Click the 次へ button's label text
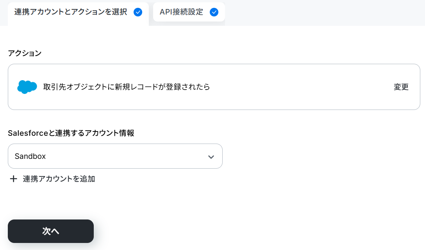The height and width of the screenshot is (250, 425). click(x=51, y=231)
